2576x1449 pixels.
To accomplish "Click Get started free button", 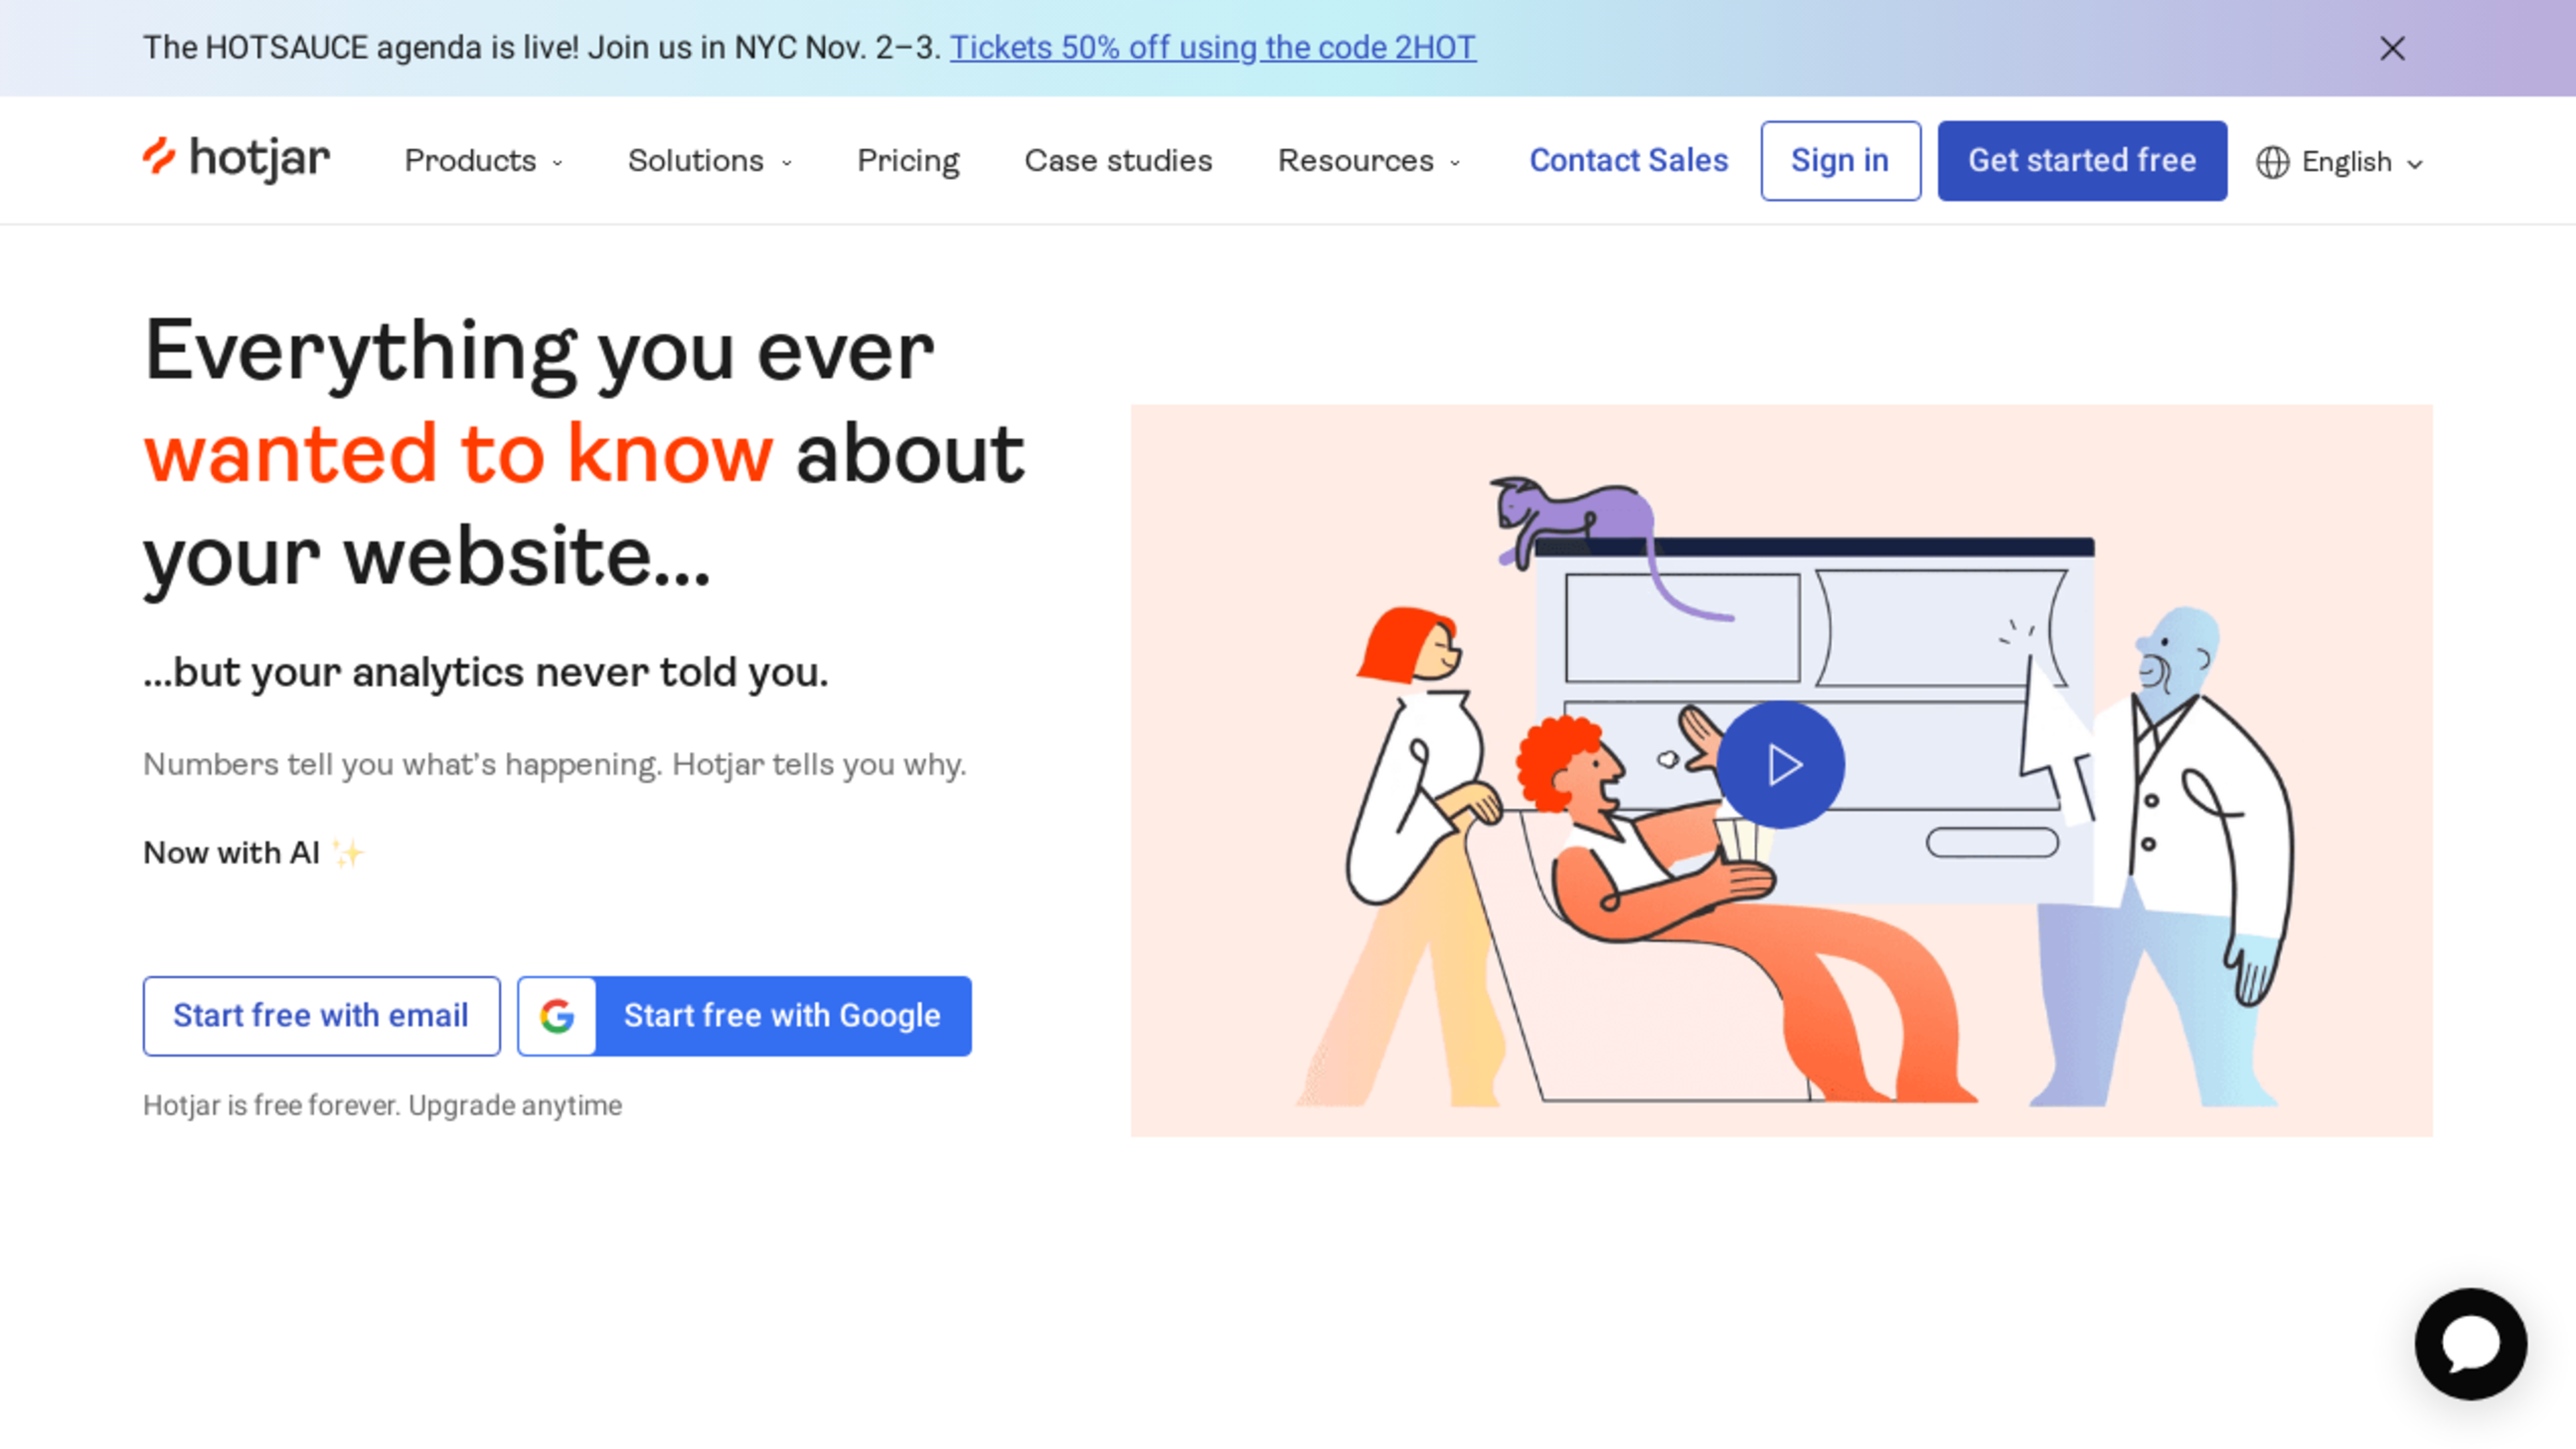I will pyautogui.click(x=2082, y=161).
